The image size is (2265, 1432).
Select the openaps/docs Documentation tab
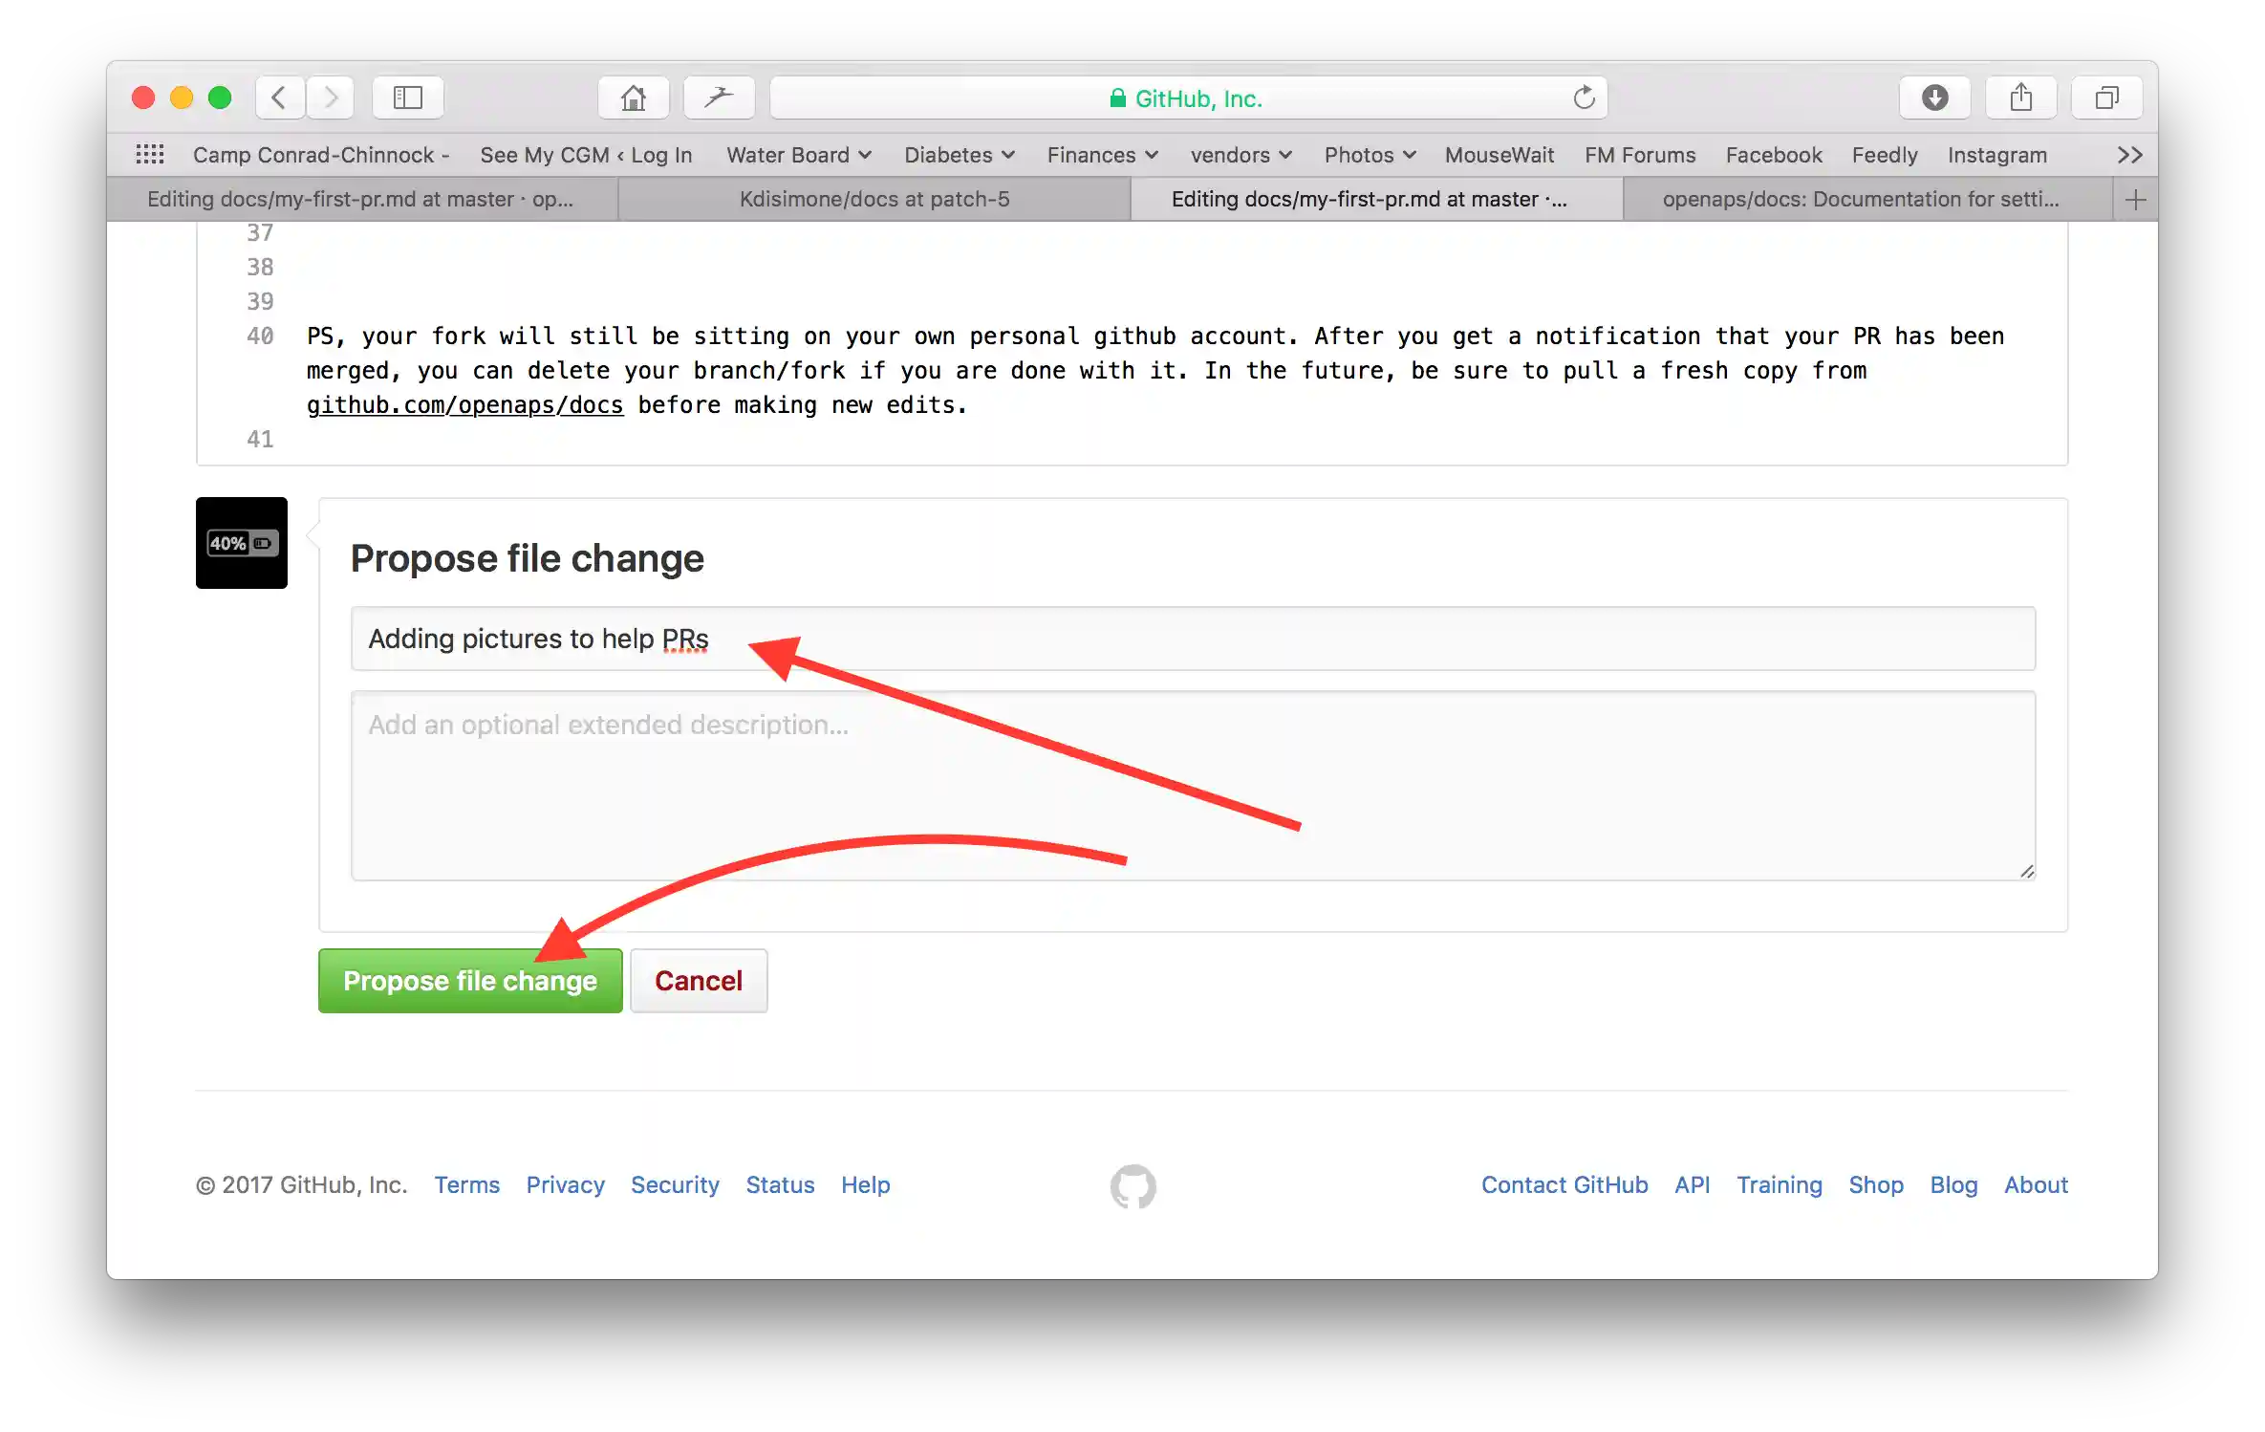pyautogui.click(x=1862, y=199)
